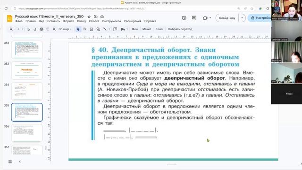
Task: Open the shape insert tool
Action: pyautogui.click(x=98, y=29)
